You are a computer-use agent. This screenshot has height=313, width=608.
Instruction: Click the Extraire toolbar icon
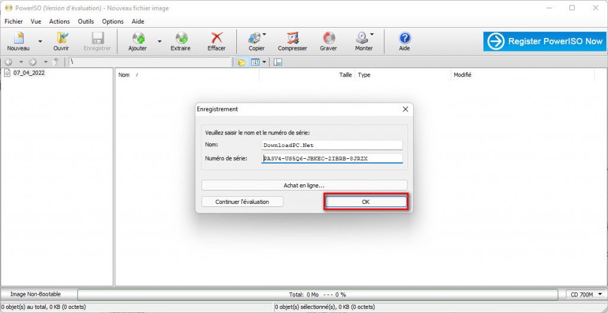tap(180, 39)
